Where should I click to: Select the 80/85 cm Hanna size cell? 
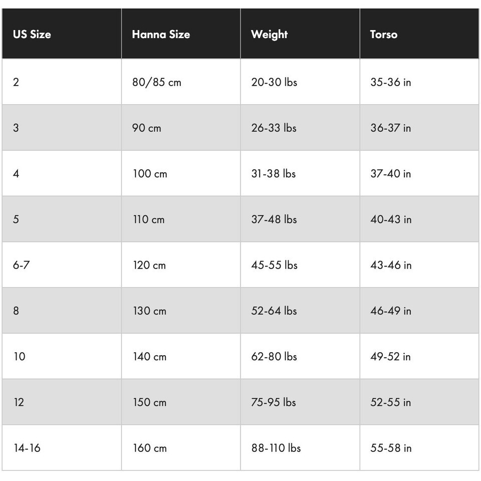coord(156,82)
